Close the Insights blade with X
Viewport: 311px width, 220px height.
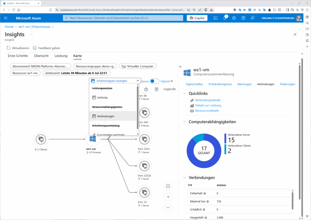click(295, 34)
